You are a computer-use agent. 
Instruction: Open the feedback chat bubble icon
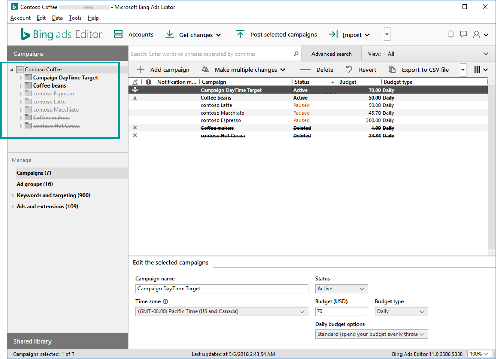[463, 34]
